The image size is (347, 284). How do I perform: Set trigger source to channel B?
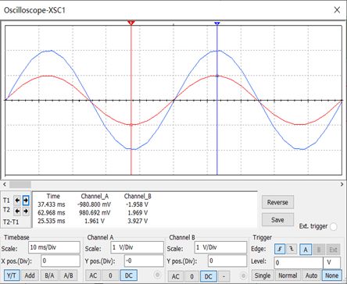click(318, 250)
